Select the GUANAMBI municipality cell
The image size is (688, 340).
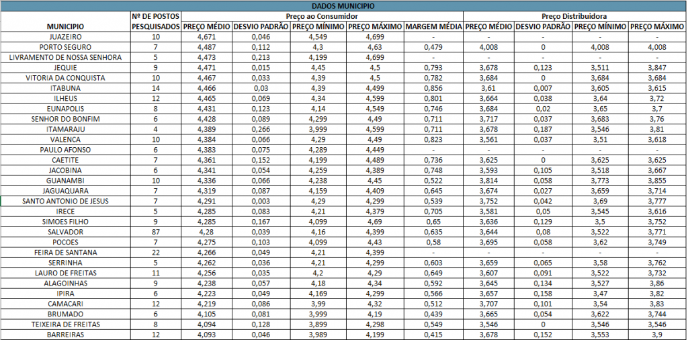65,181
